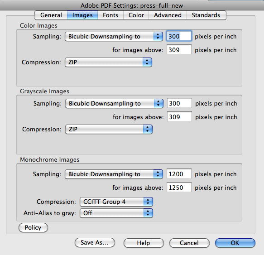Open Monochrome Images Sampling dropdown
Screen dimensions: 264x255
pyautogui.click(x=114, y=174)
